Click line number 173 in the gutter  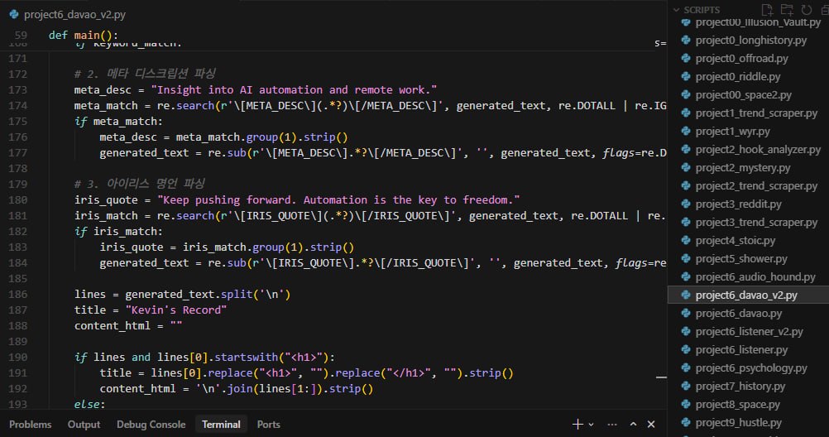click(17, 90)
